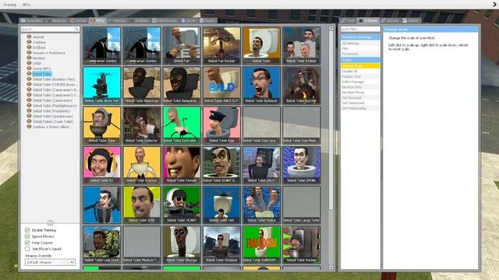The width and height of the screenshot is (499, 280).
Task: Uncheck the Keep Corpses checkbox
Action: [x=27, y=243]
